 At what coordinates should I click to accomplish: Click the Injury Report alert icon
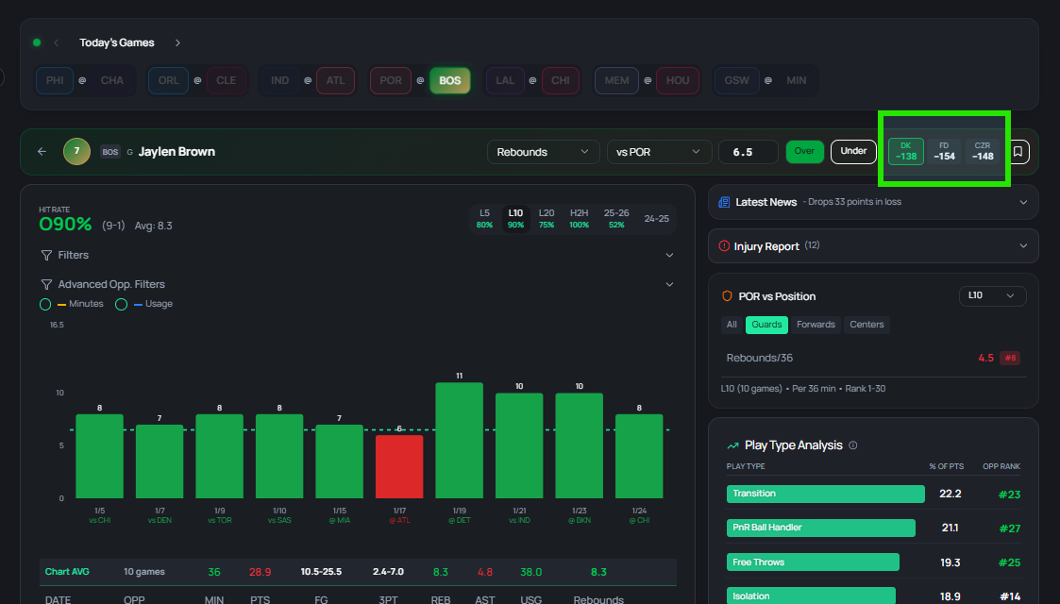point(724,246)
